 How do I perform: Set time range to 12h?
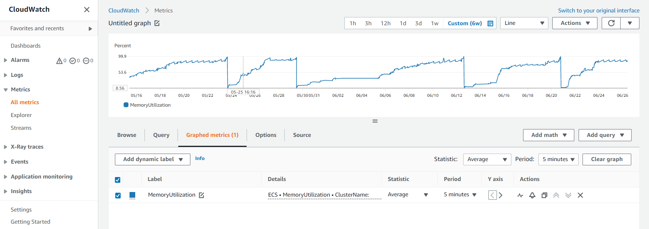385,23
